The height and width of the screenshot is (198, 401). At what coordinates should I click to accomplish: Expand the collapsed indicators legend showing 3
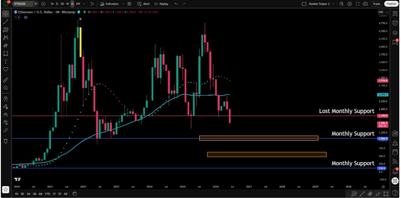(x=17, y=17)
